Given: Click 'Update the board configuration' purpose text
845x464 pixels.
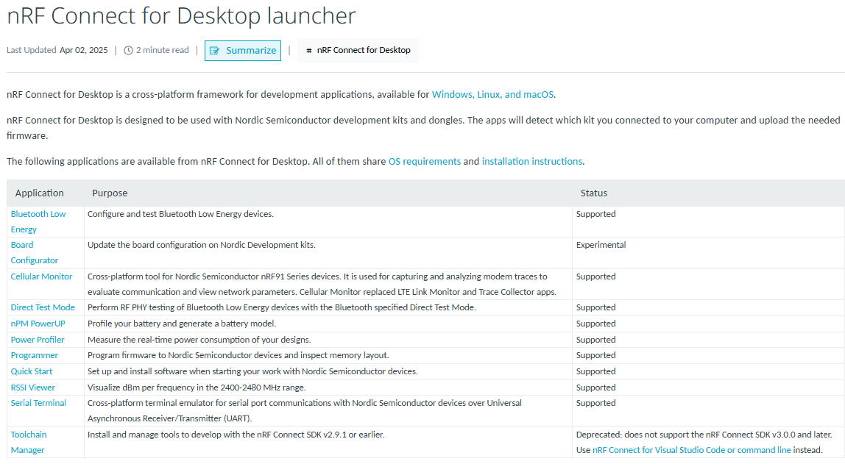Looking at the screenshot, I should click(x=202, y=245).
